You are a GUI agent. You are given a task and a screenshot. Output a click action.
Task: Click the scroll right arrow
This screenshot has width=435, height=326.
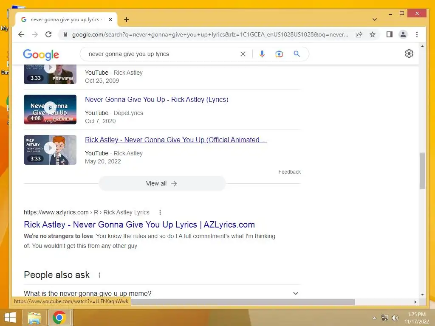point(415,302)
